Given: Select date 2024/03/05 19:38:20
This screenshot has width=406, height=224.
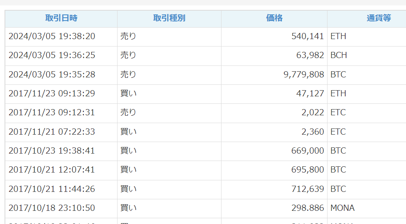Looking at the screenshot, I should coord(52,36).
